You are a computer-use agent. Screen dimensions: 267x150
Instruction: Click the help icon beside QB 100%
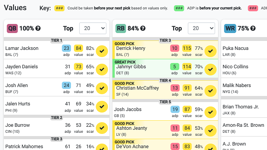[x=38, y=28]
